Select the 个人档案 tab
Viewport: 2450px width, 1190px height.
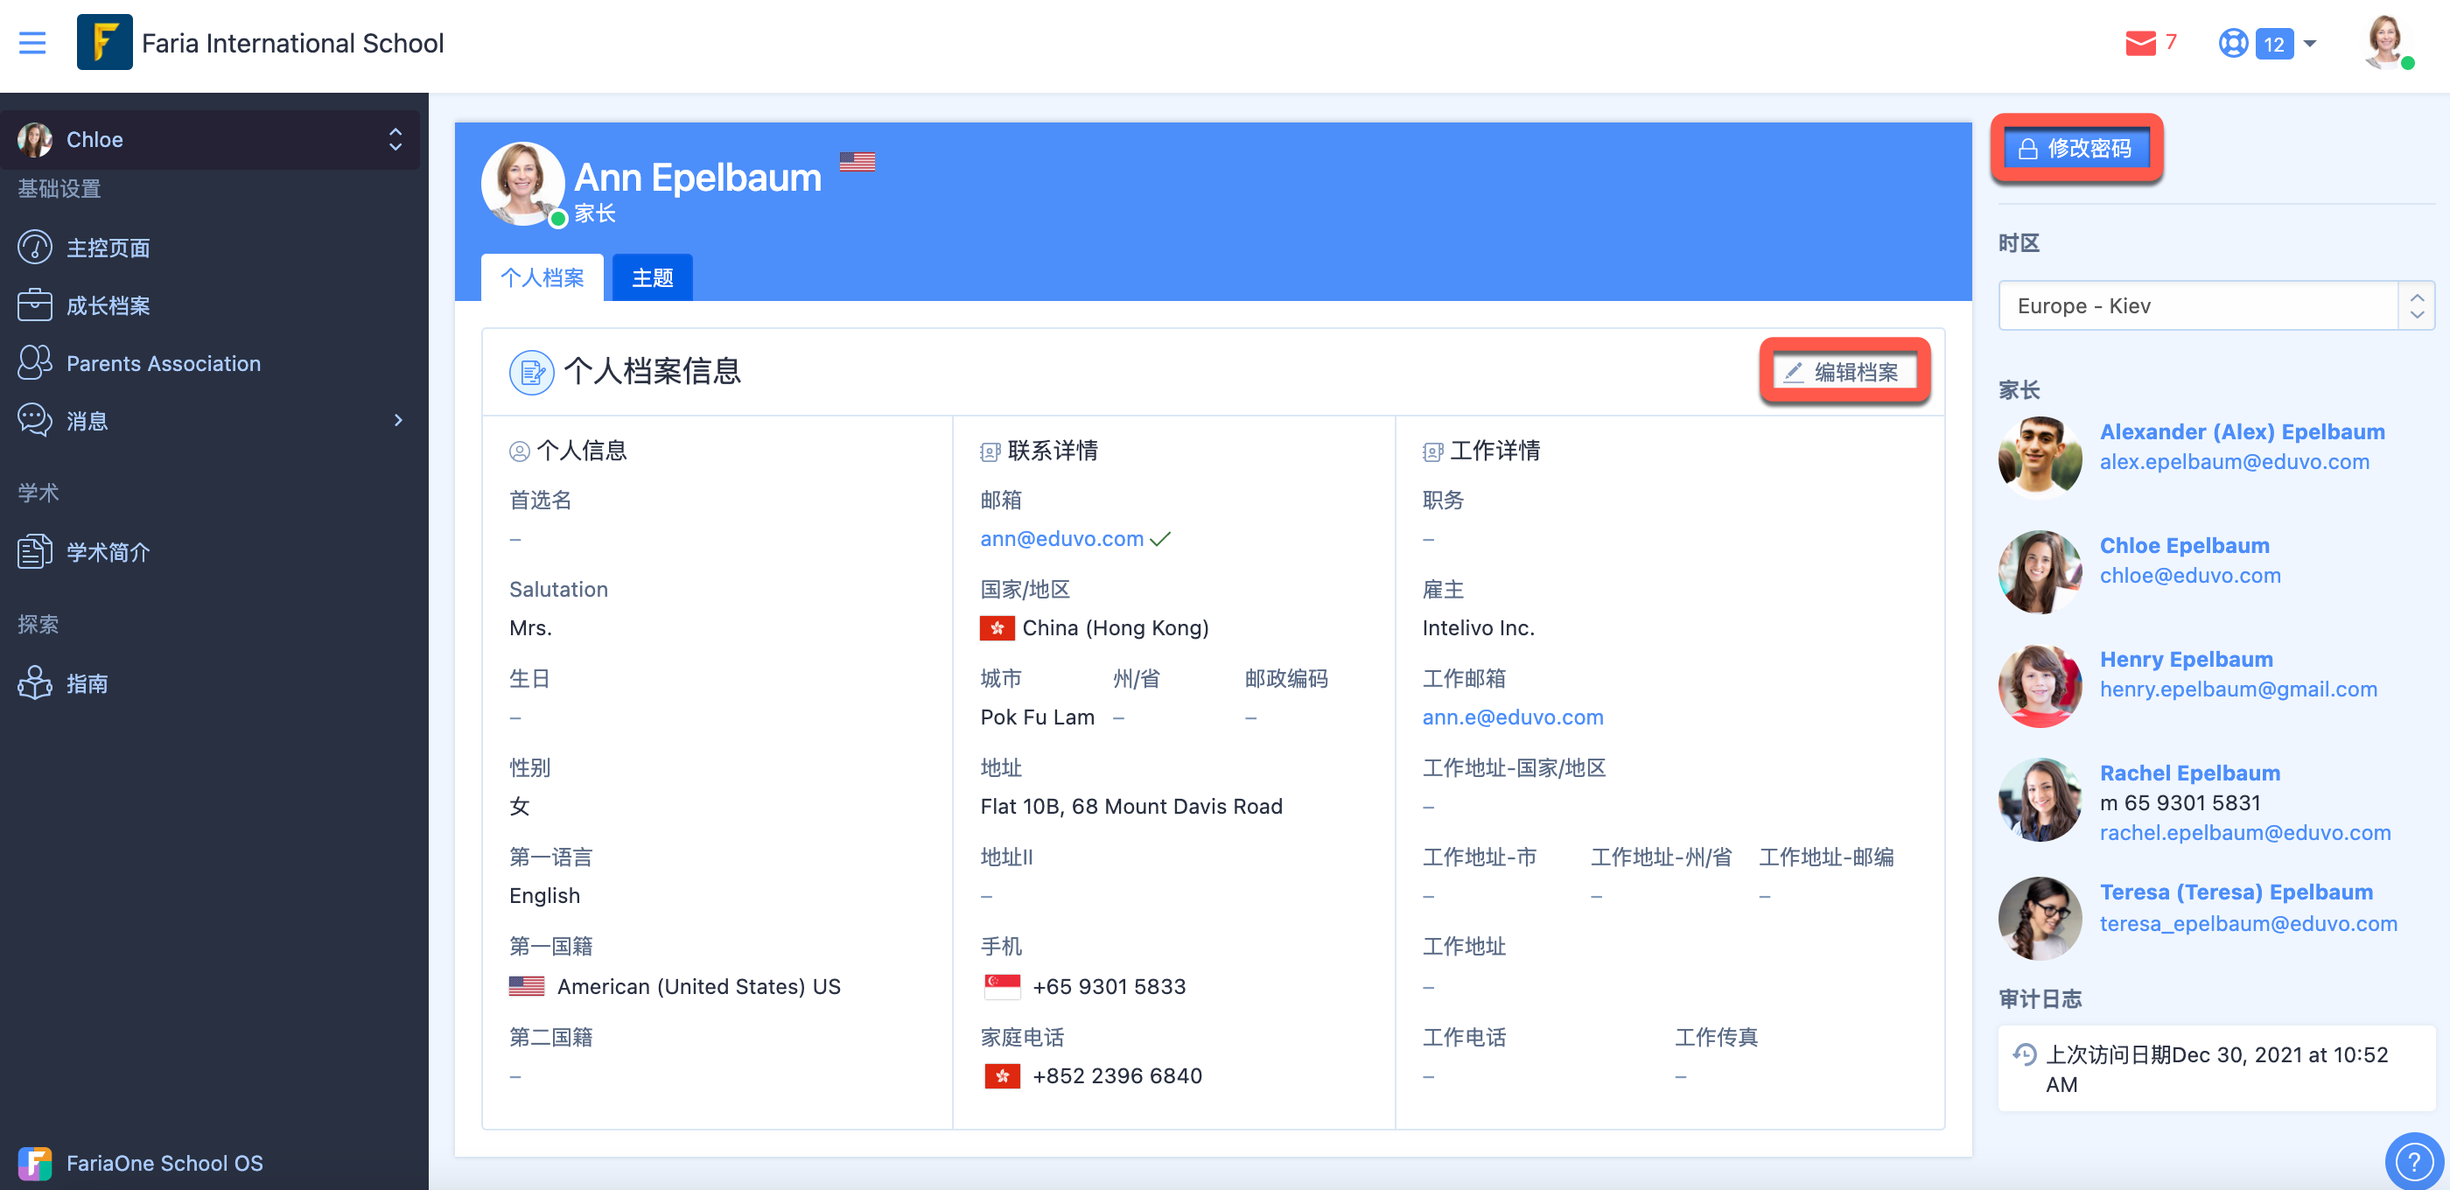coord(542,277)
